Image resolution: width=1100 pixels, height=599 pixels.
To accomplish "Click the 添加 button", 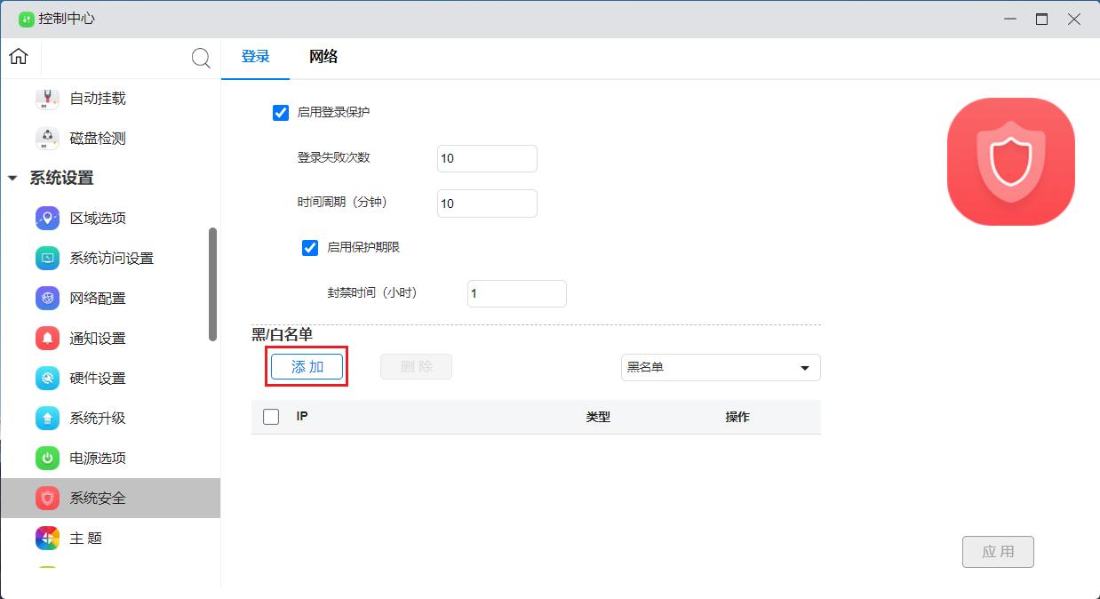I will (307, 367).
